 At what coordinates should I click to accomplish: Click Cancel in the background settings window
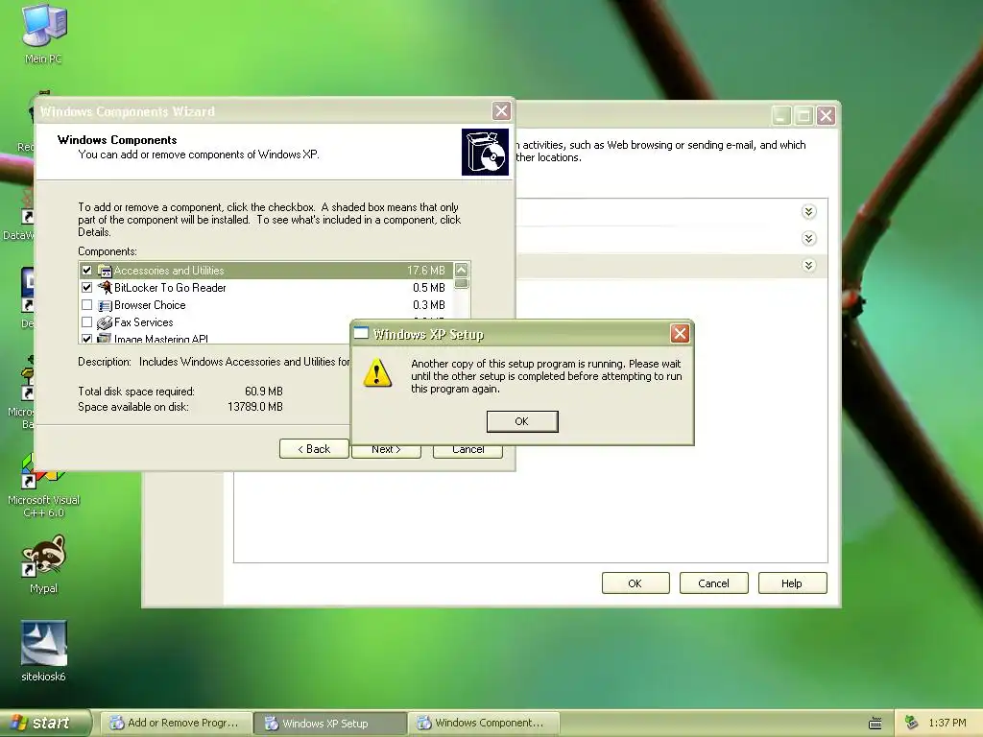(x=713, y=583)
